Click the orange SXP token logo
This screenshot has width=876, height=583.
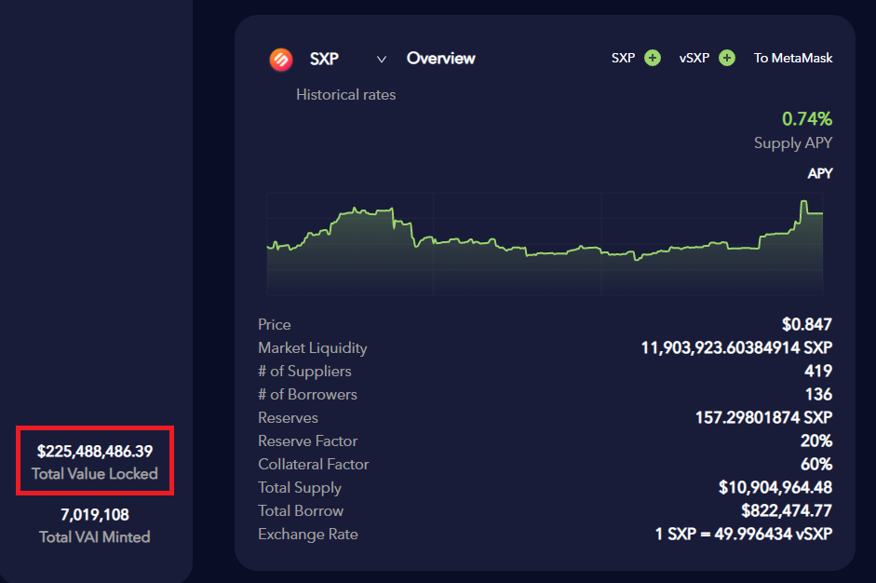click(281, 59)
